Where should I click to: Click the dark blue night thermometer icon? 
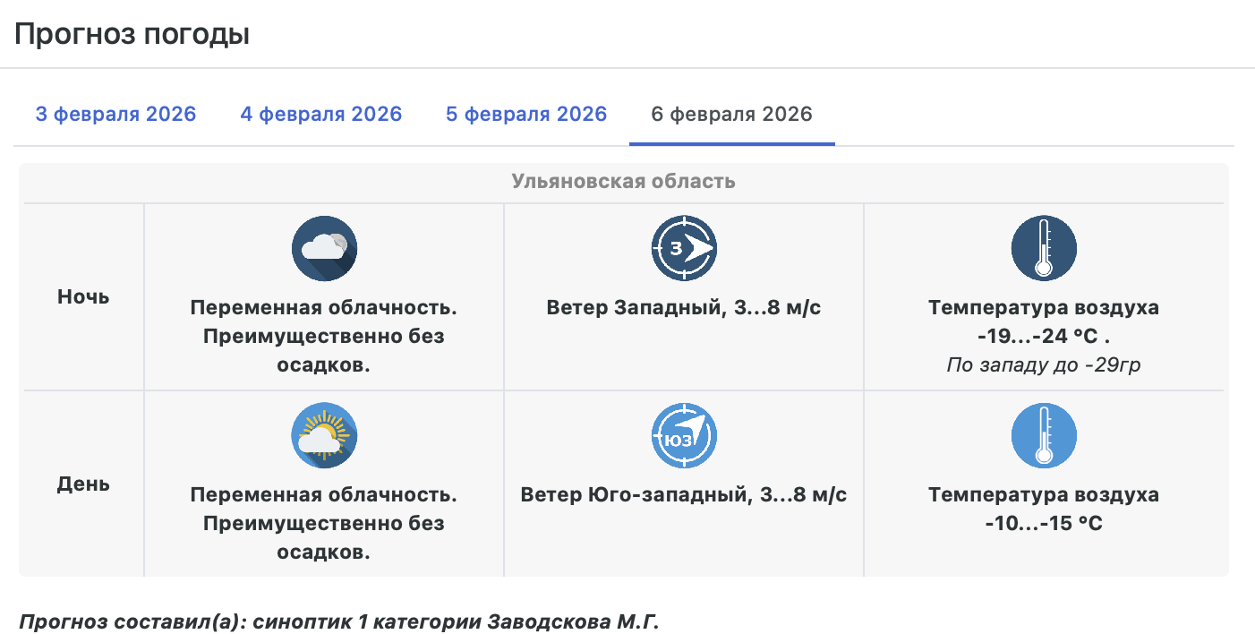pos(1043,248)
